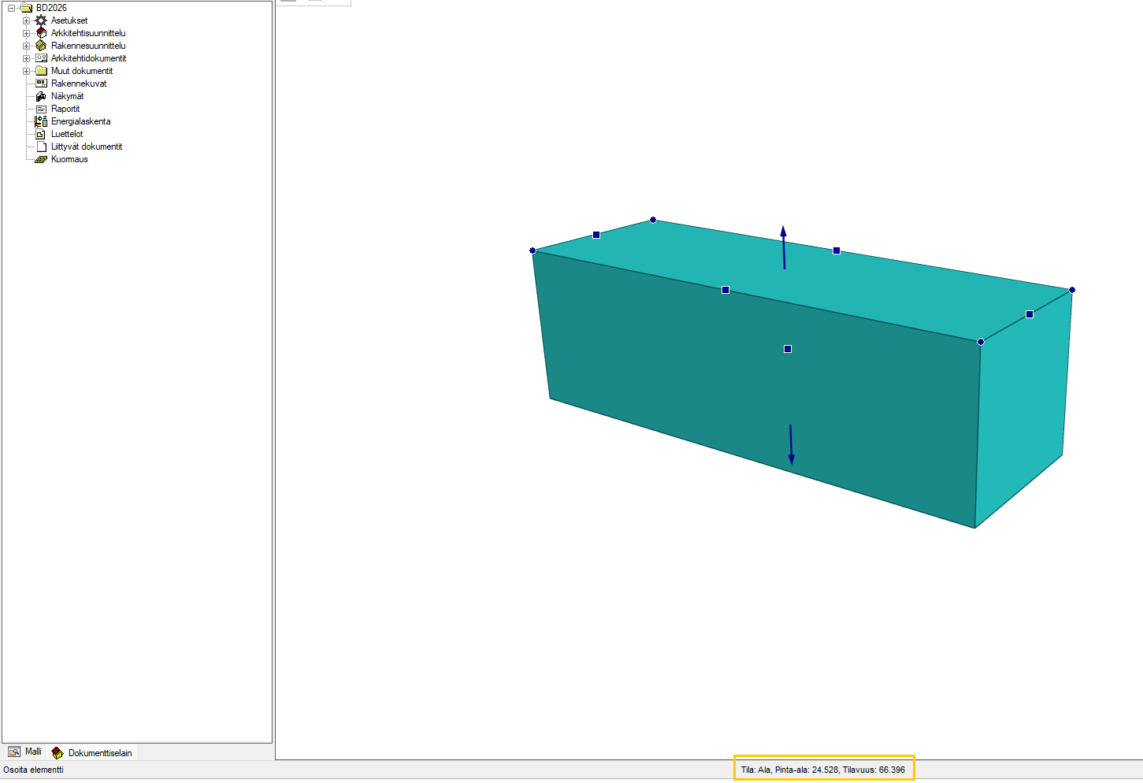Click the square midpoint handle on left top edge
The image size is (1143, 783).
click(x=596, y=235)
